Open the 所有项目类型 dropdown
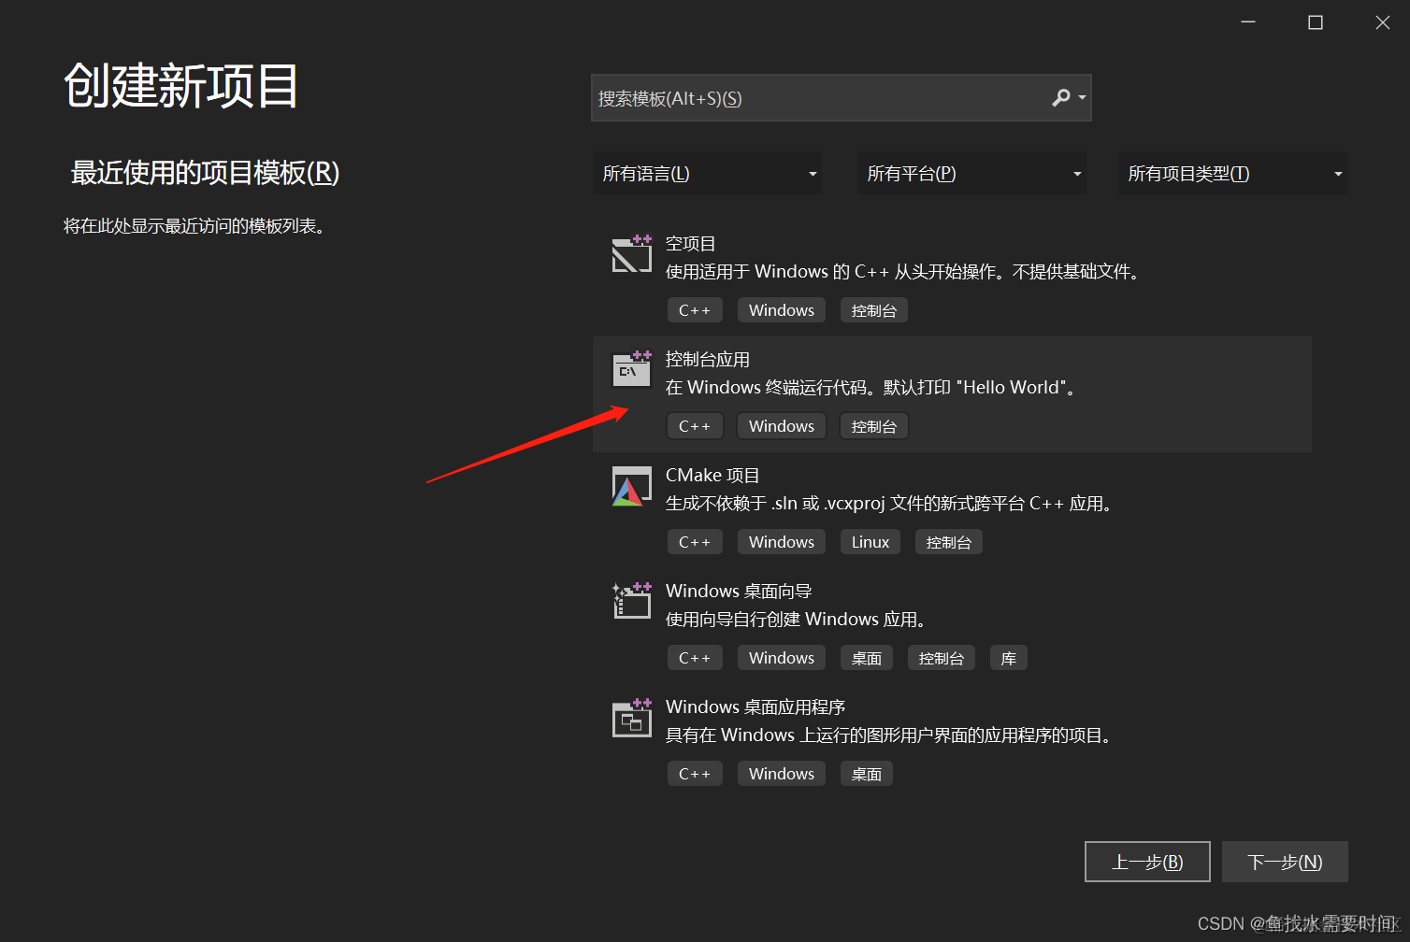 tap(1232, 173)
